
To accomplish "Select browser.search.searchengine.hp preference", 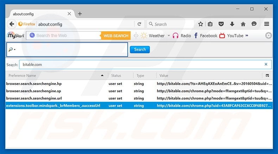I will point(34,83).
